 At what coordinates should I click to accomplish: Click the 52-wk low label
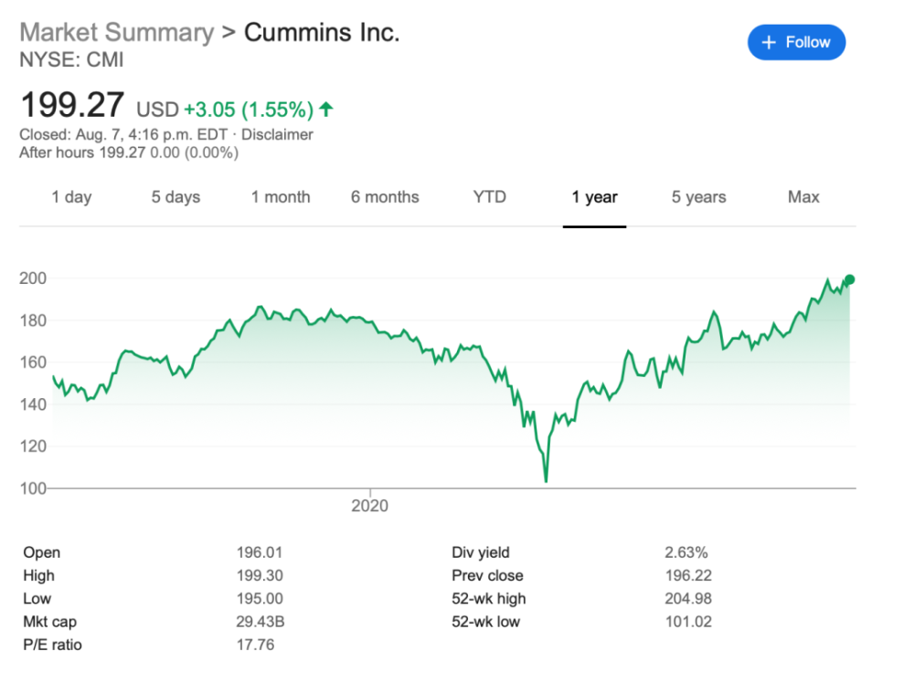pos(485,622)
